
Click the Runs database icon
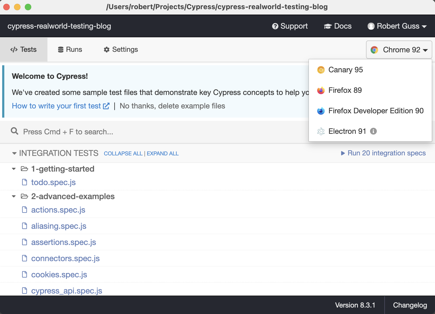tap(61, 50)
